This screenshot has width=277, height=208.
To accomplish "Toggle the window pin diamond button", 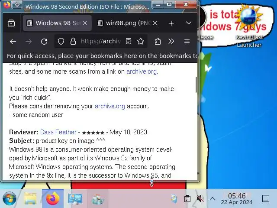I will coord(17,5).
